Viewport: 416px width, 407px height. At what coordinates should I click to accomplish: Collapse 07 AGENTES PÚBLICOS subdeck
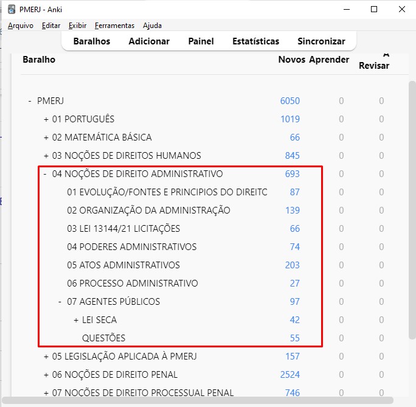point(60,302)
